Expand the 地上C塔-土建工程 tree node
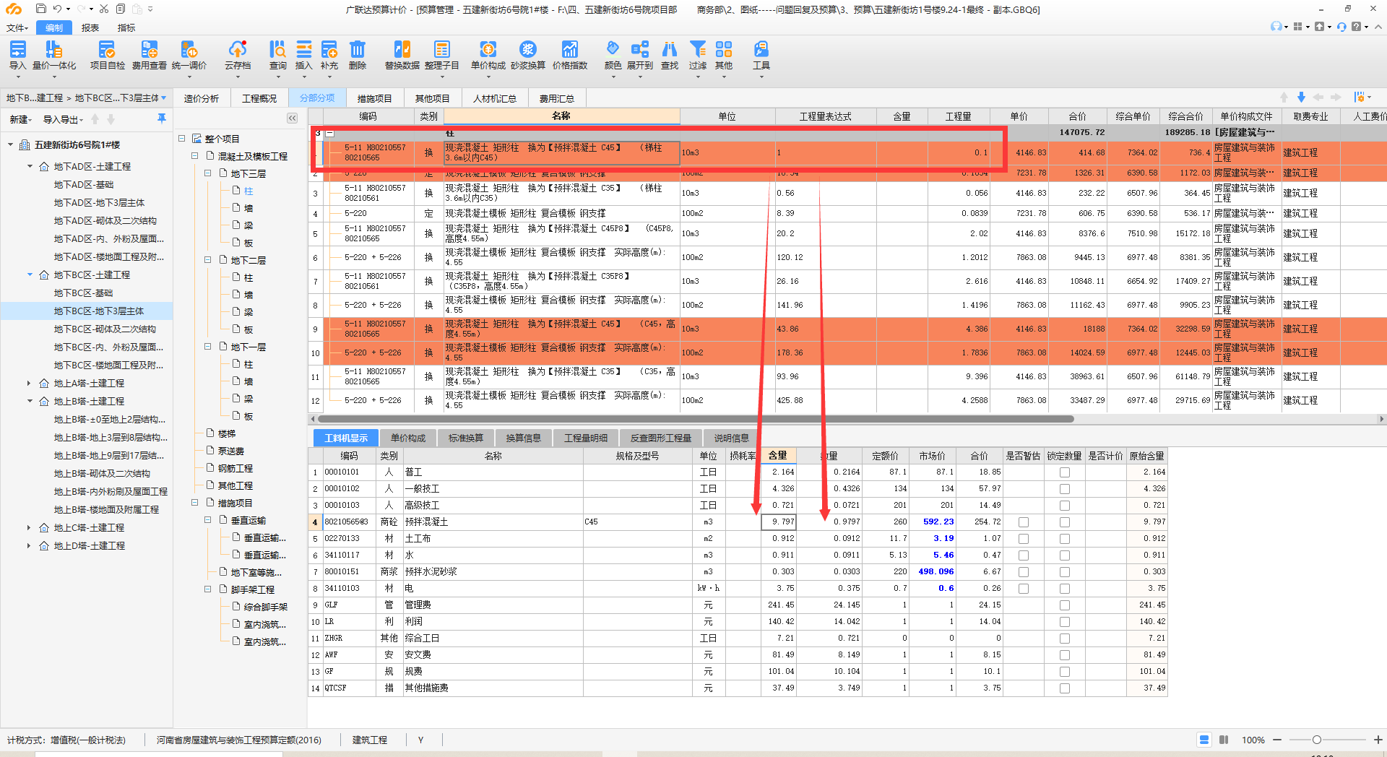This screenshot has width=1387, height=757. [29, 528]
